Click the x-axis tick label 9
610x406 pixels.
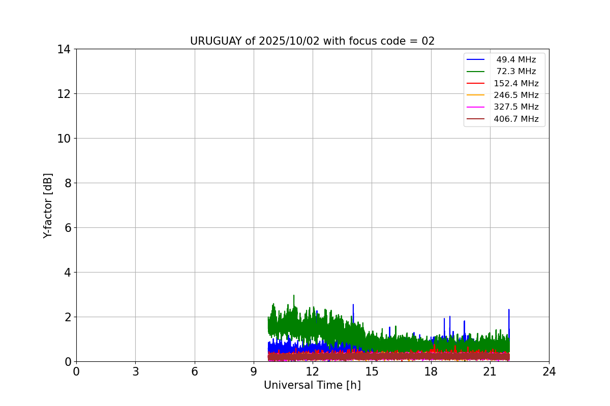(254, 372)
